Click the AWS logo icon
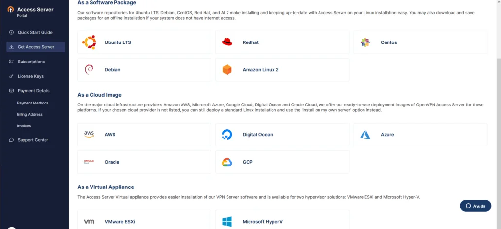 89,135
